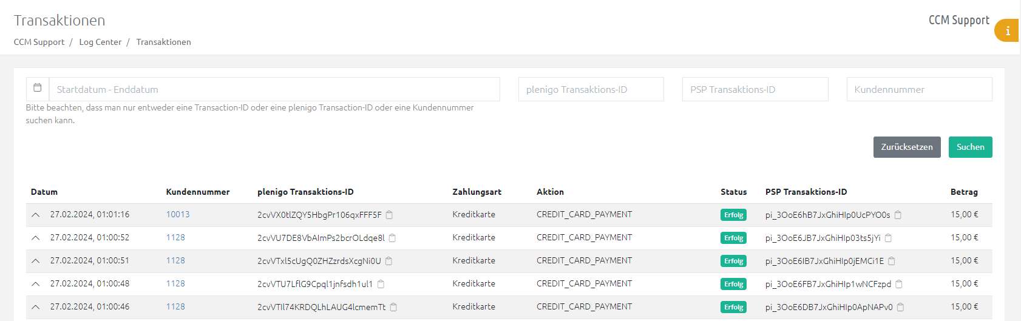Collapse the 01:01:16 transaction row
Image resolution: width=1021 pixels, height=321 pixels.
(36, 215)
